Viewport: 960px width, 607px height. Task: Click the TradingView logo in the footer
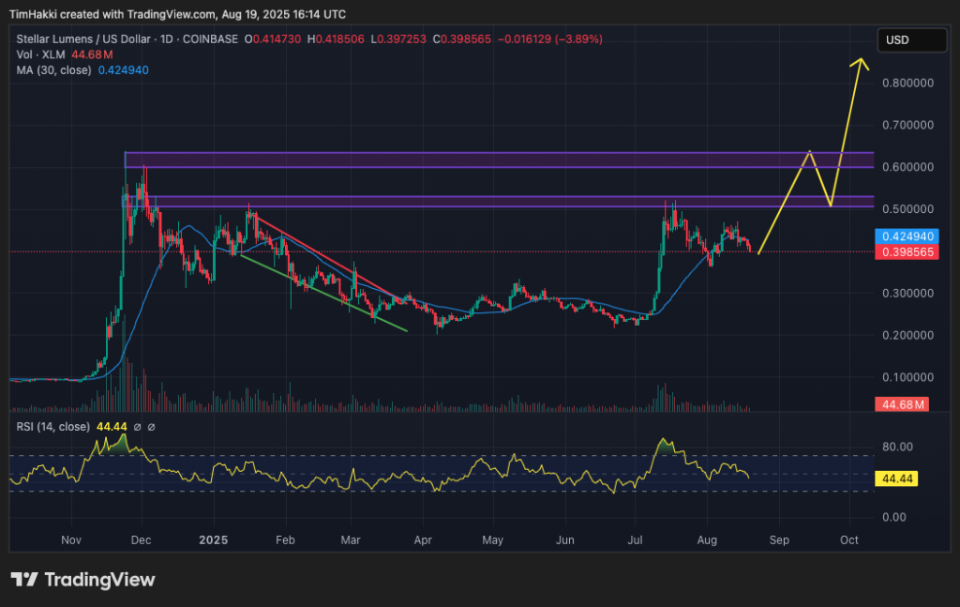click(82, 579)
